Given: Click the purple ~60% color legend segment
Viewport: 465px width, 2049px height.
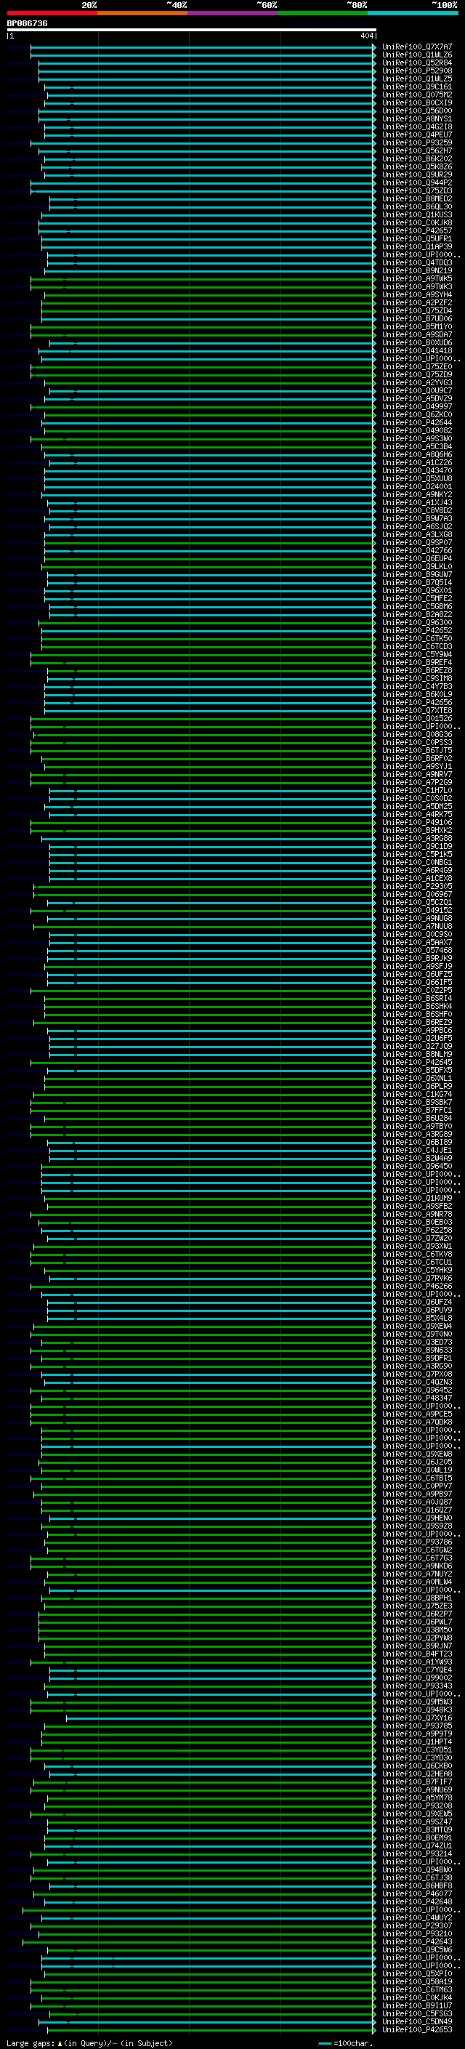Looking at the screenshot, I should tap(233, 13).
